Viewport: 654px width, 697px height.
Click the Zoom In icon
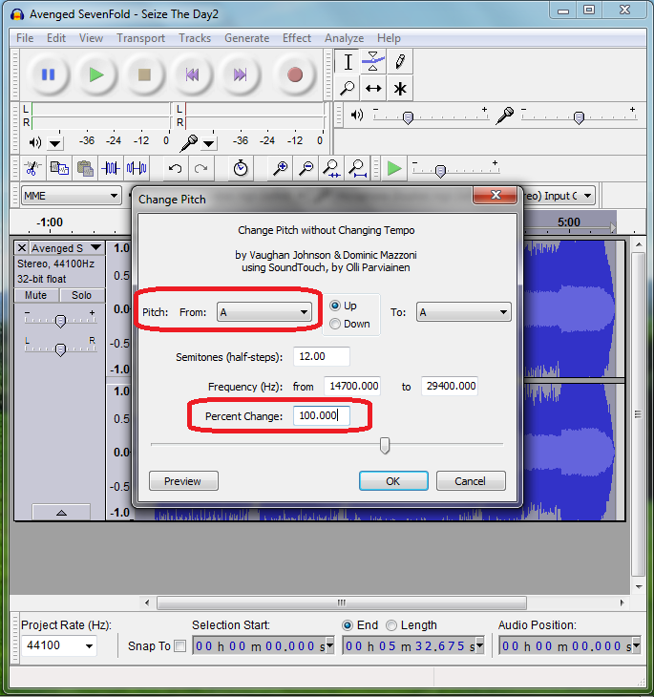280,168
